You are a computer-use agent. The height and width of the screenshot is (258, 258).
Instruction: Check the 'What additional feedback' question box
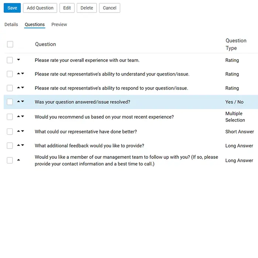pyautogui.click(x=10, y=146)
